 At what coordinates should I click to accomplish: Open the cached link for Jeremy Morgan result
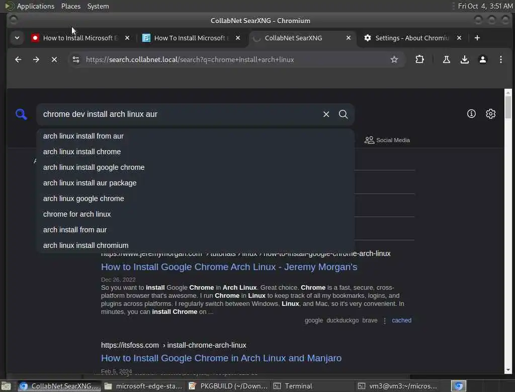(401, 320)
